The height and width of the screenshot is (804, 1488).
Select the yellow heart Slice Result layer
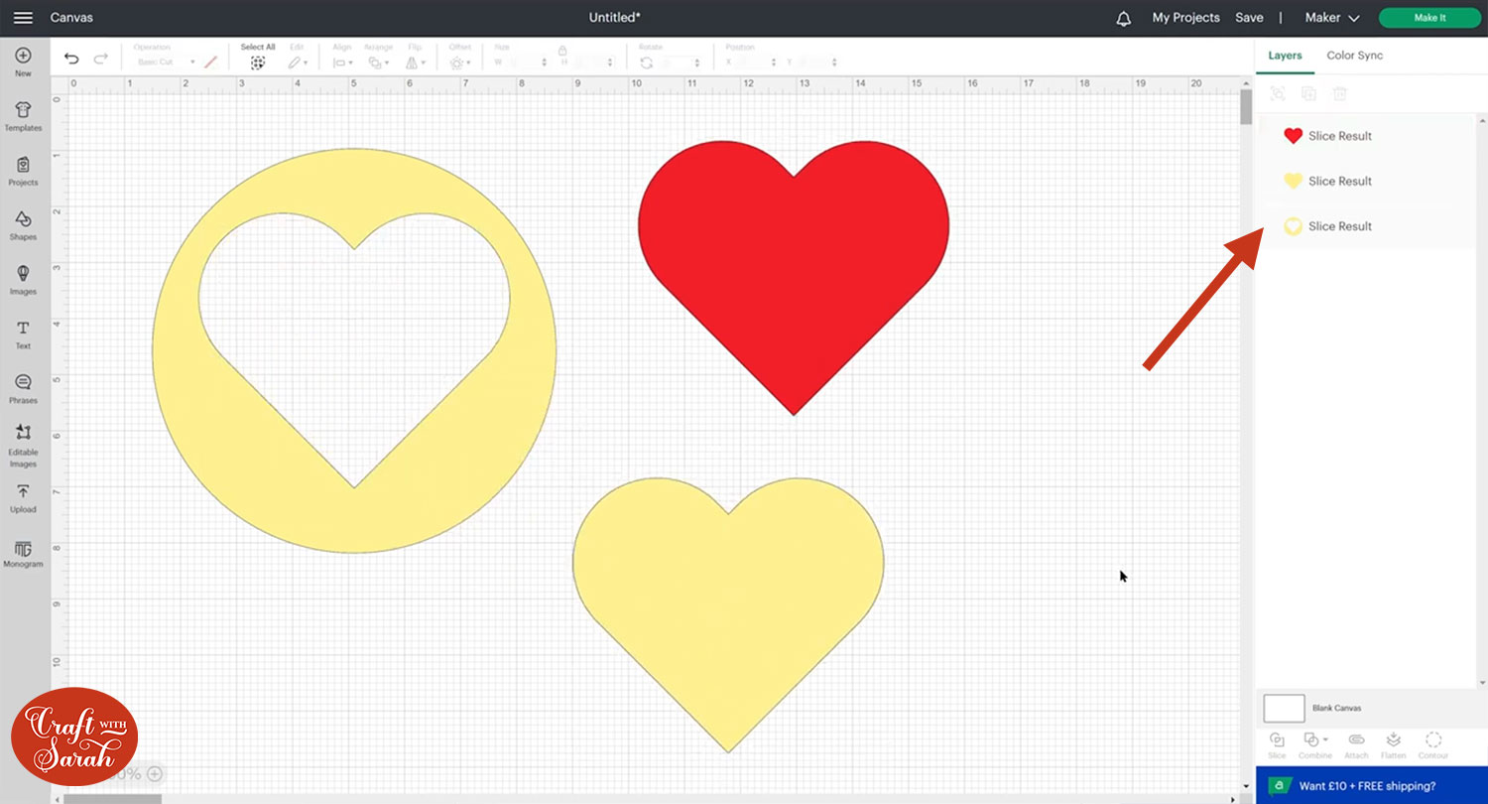tap(1366, 181)
